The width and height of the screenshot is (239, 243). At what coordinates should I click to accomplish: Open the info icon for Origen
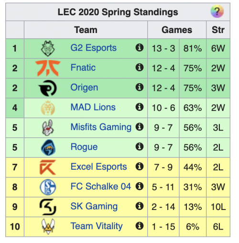point(140,87)
